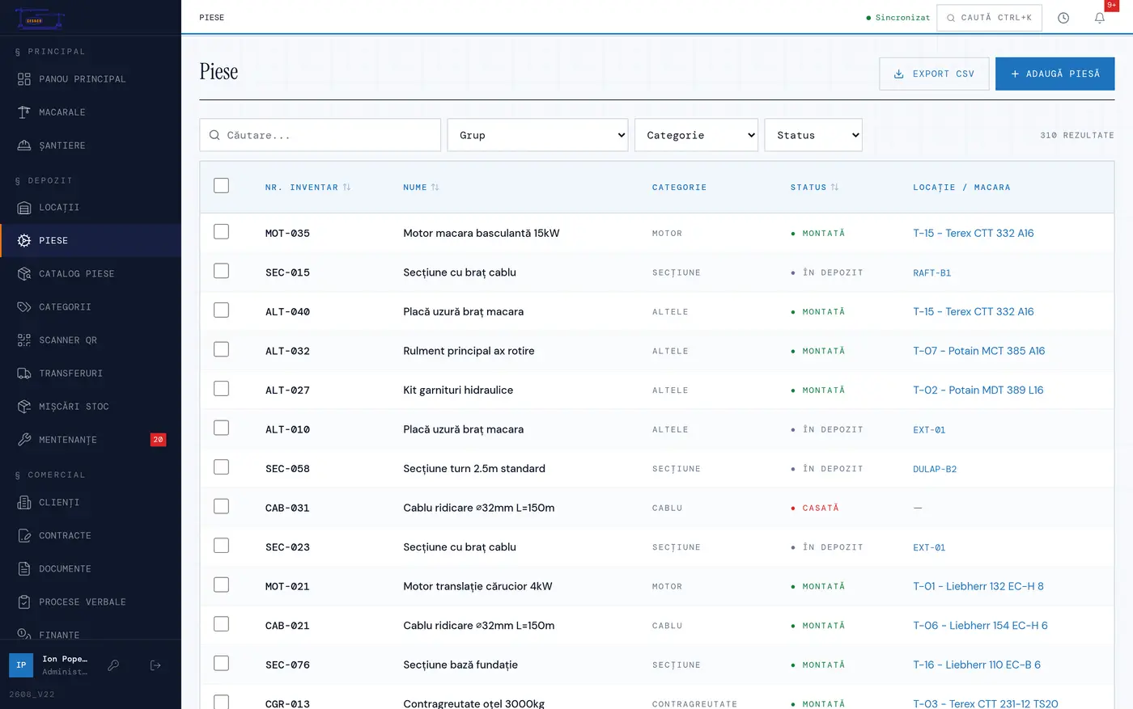Click the Mentenanță wrench icon
The height and width of the screenshot is (709, 1133).
pos(24,440)
